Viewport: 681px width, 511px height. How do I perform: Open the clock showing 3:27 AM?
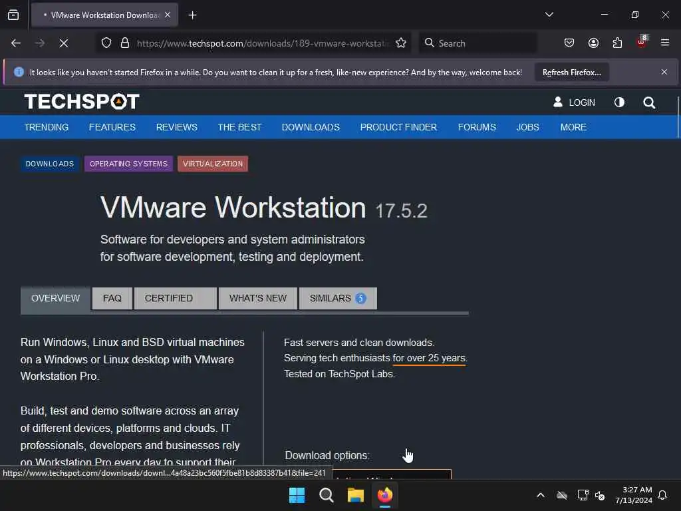[x=634, y=495]
